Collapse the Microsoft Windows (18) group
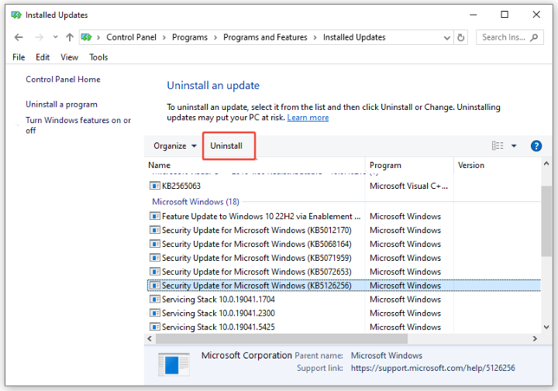 pos(196,202)
